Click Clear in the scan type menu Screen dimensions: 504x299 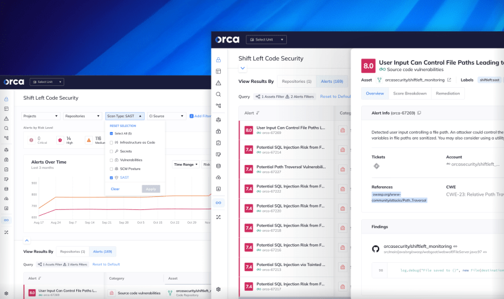(115, 189)
